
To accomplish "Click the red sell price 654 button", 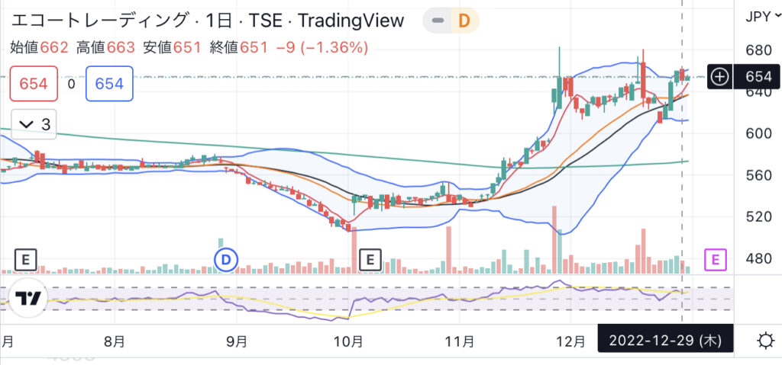I will (x=34, y=84).
